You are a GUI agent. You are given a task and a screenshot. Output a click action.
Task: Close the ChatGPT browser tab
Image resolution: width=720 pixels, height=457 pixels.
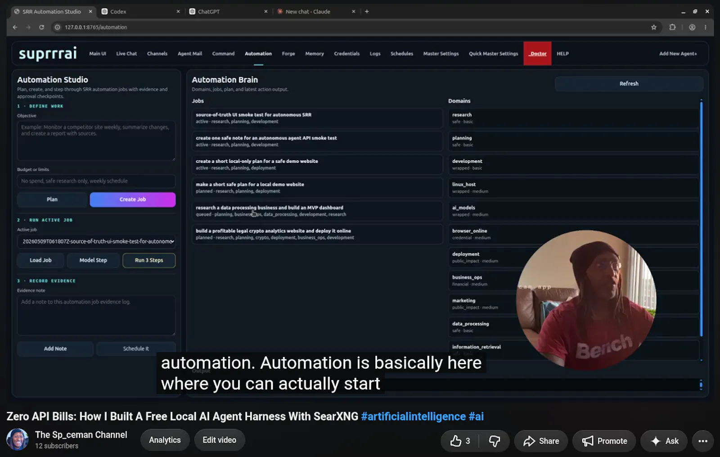click(x=265, y=11)
